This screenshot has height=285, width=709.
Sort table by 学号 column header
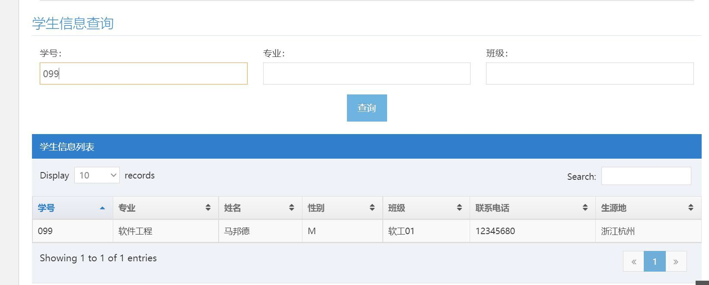coord(73,208)
